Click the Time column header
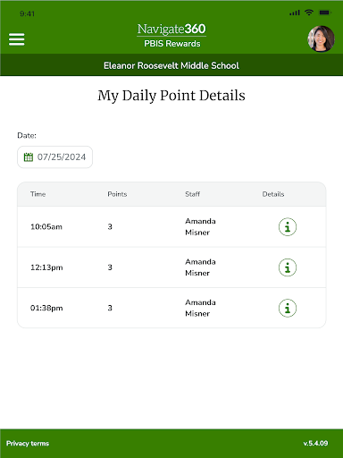This screenshot has width=343, height=458. pyautogui.click(x=38, y=194)
